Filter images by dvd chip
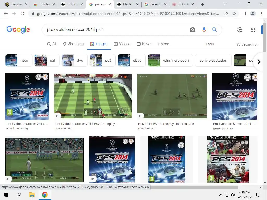 75,60
